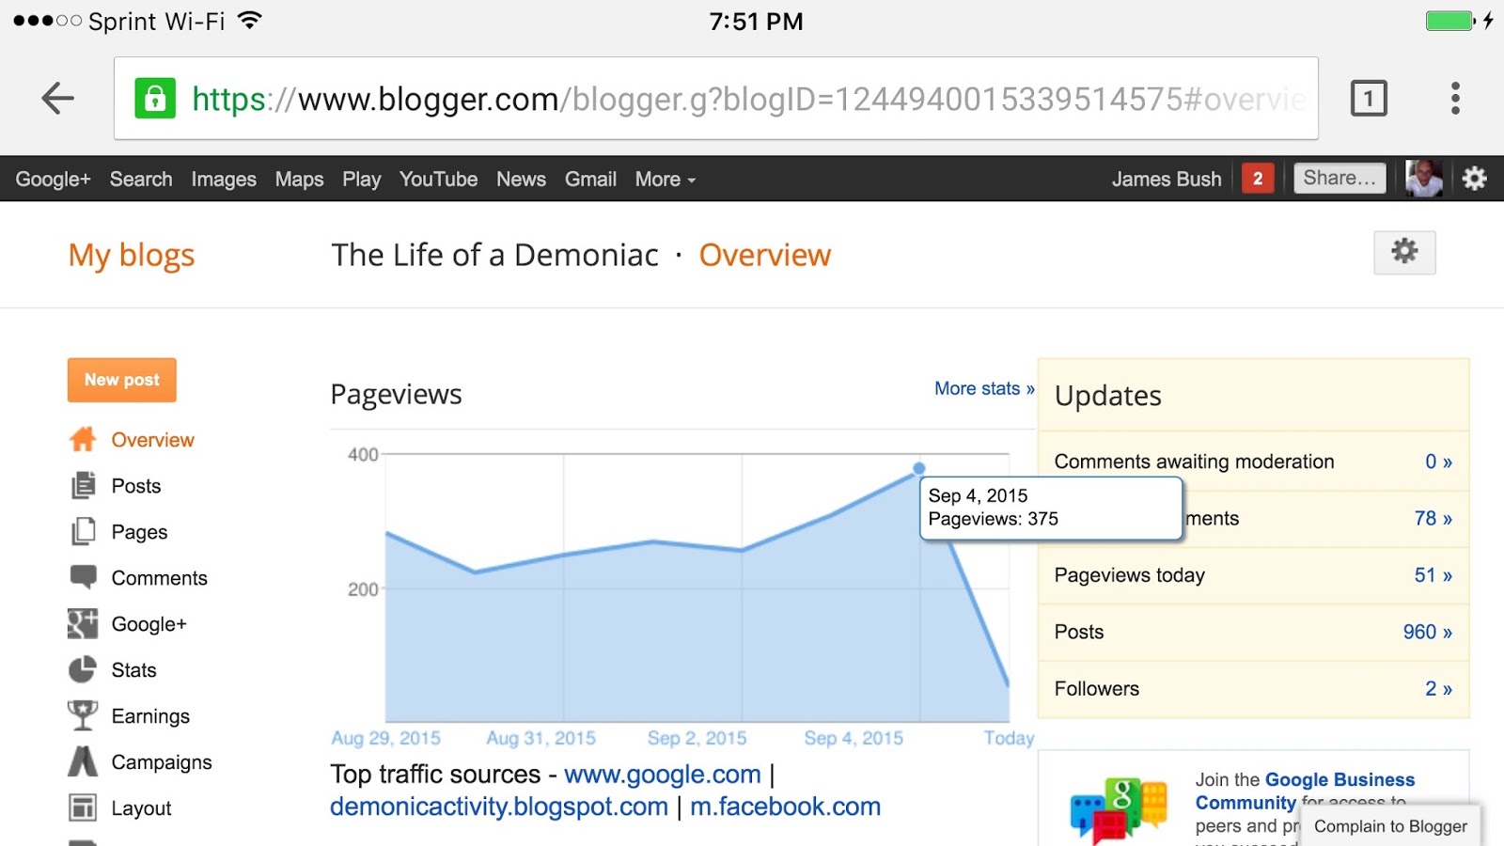Click the Earnings trophy icon
Screen dimensions: 1504x846
click(x=83, y=715)
